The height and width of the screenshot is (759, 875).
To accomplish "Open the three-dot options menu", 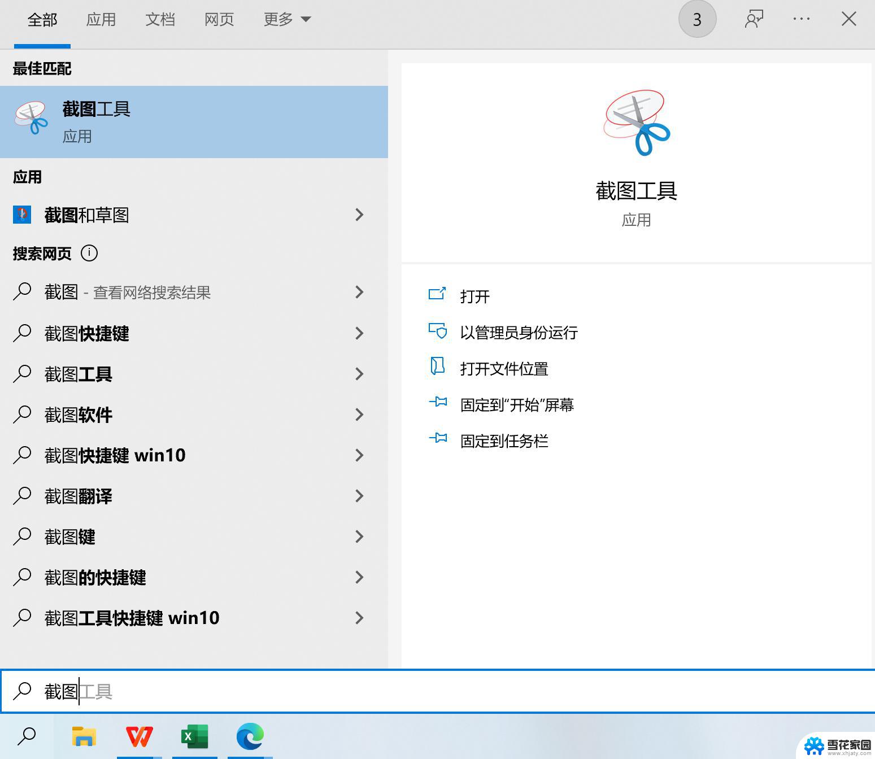I will 801,19.
